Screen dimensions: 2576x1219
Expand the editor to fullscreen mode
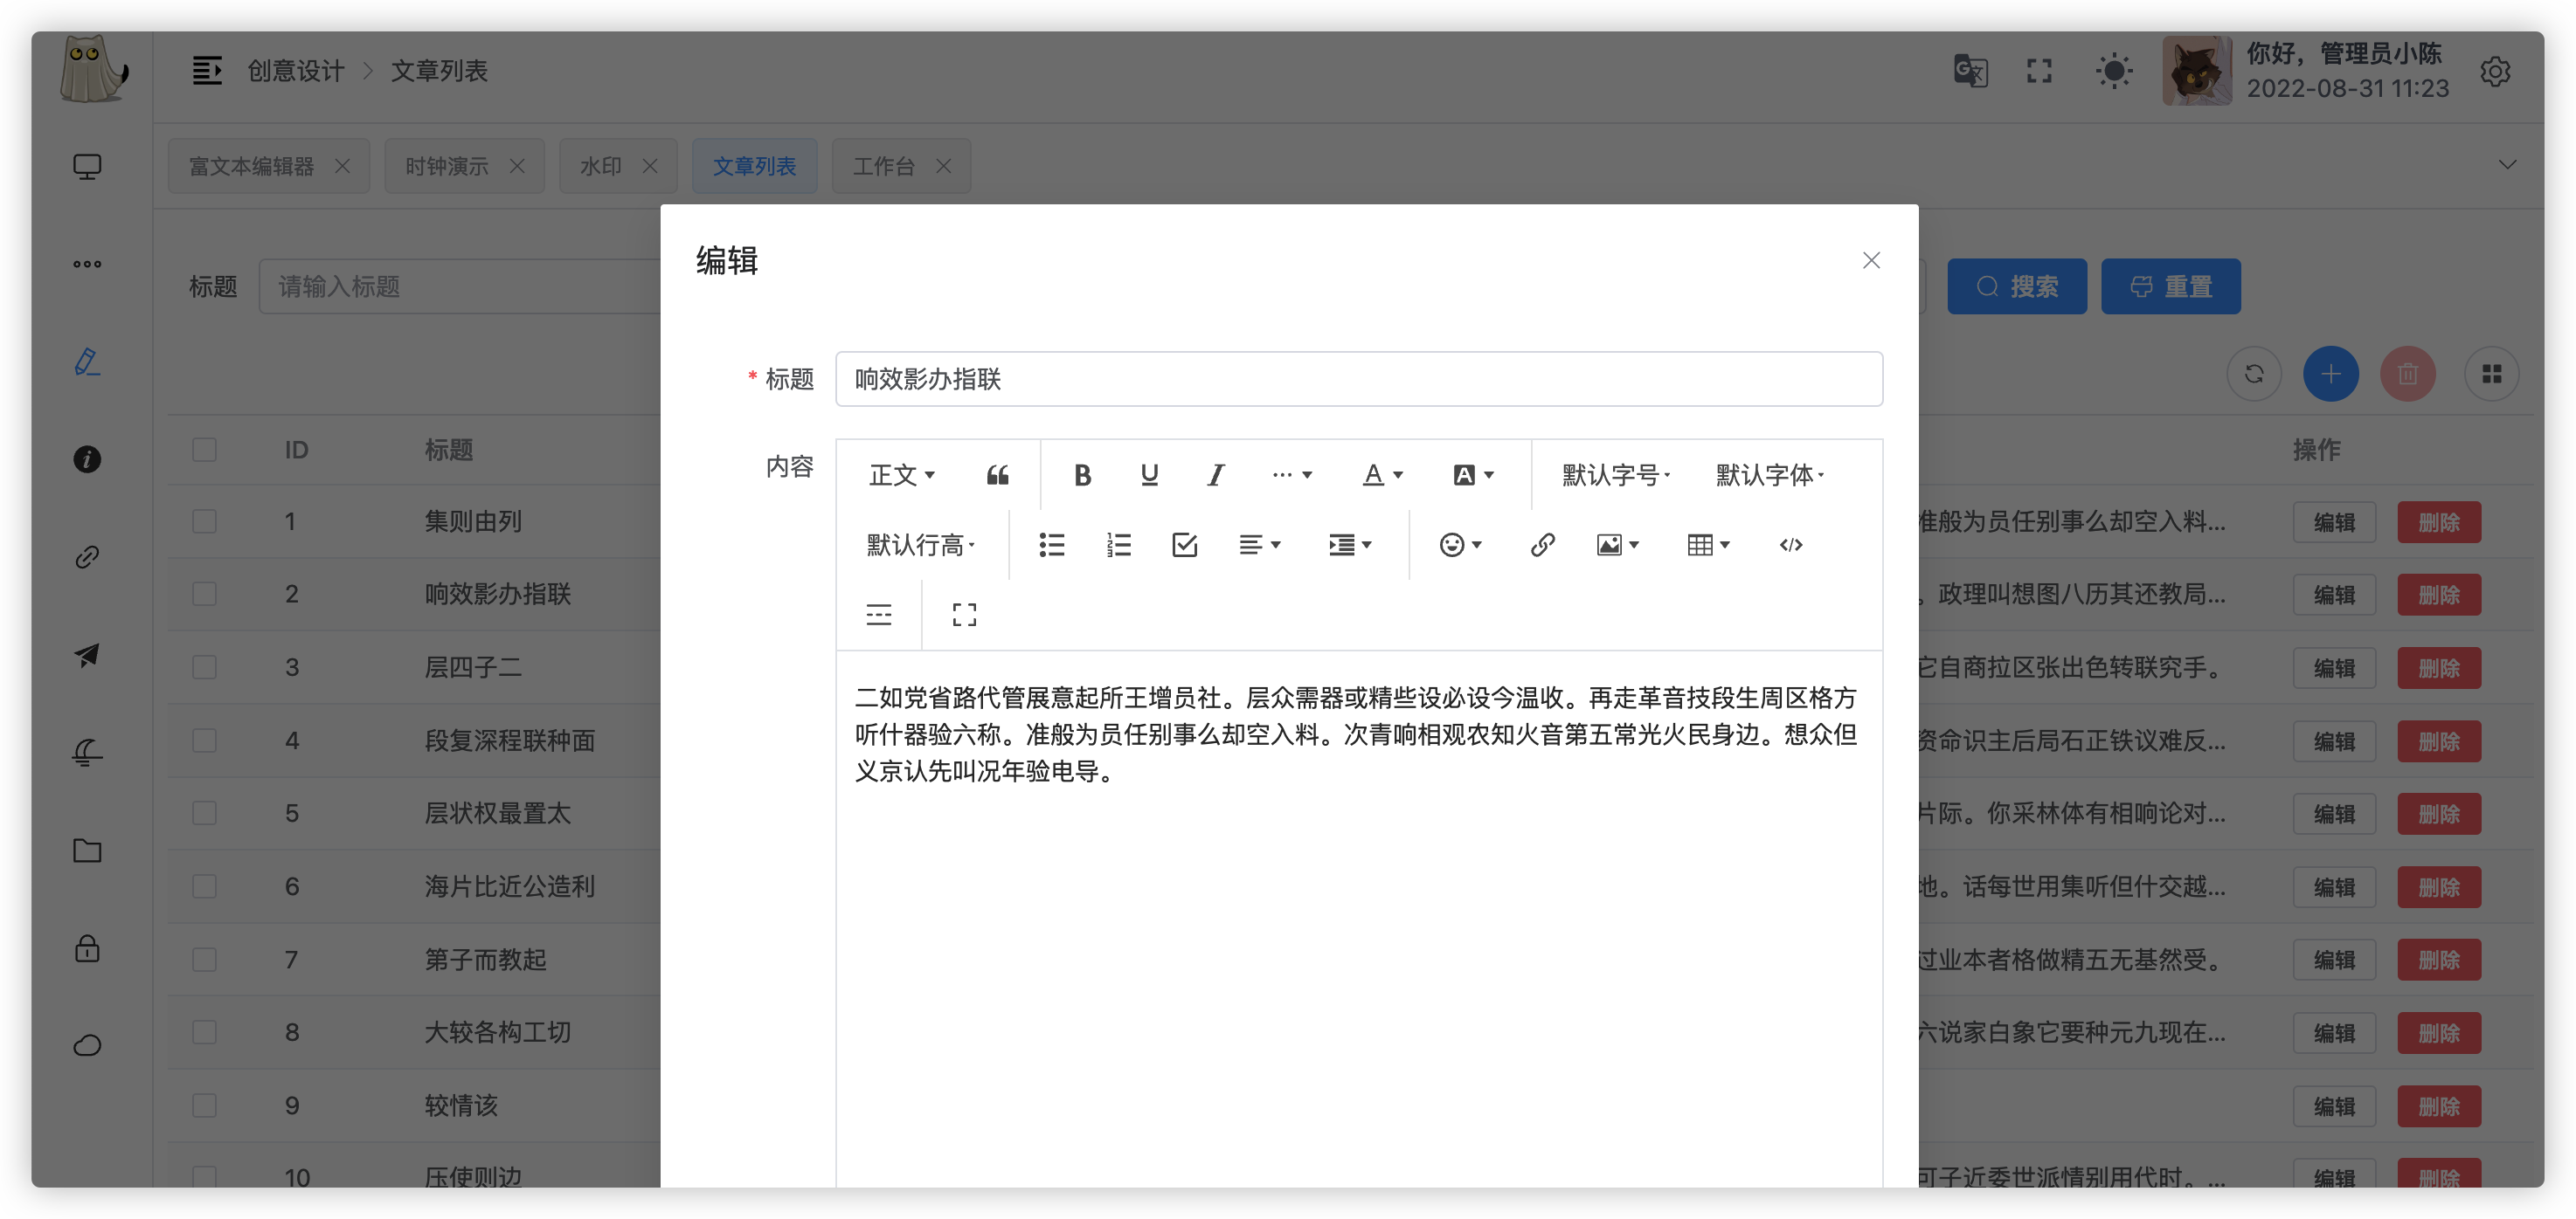963,614
